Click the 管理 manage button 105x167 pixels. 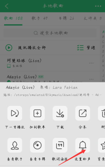pos(86,48)
